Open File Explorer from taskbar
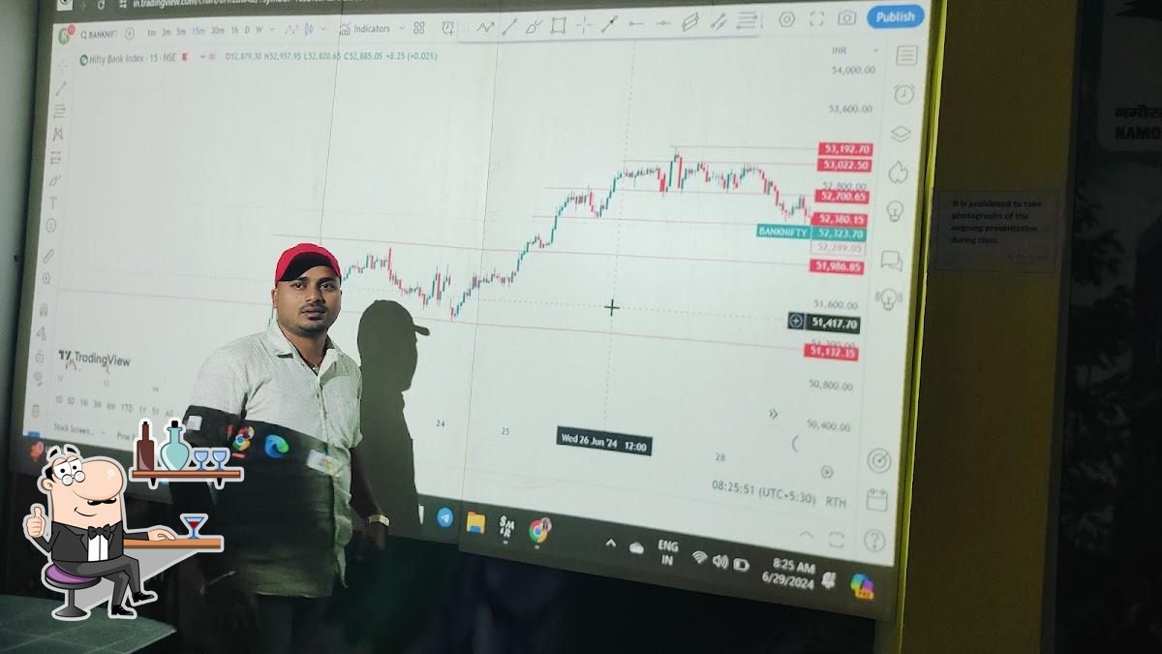The height and width of the screenshot is (654, 1162). 474,523
